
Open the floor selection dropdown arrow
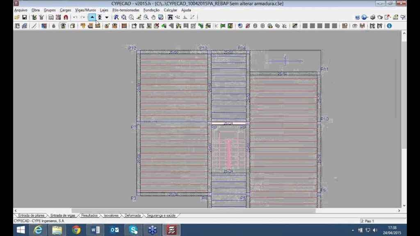click(x=107, y=17)
